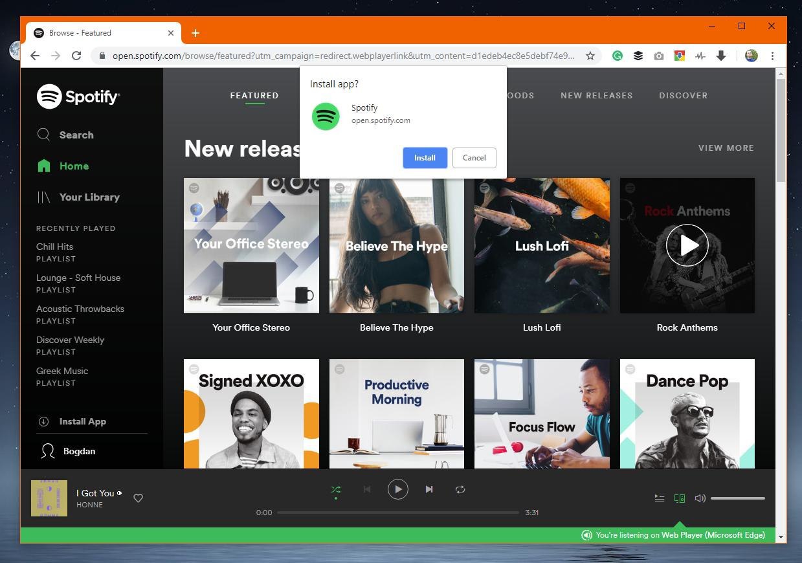Cancel the install app dialog
The image size is (802, 563).
coord(474,158)
